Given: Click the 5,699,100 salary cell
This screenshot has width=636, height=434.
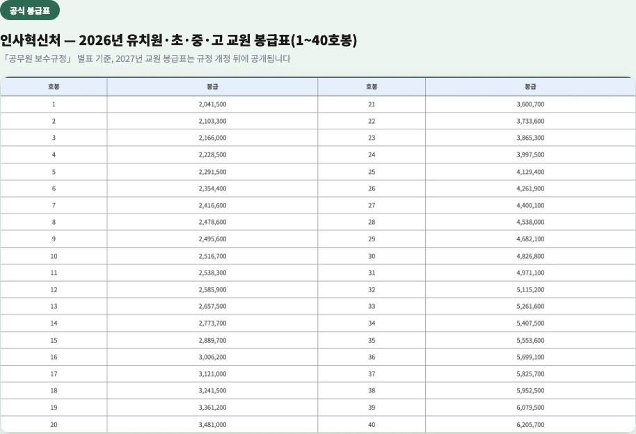Looking at the screenshot, I should [530, 357].
